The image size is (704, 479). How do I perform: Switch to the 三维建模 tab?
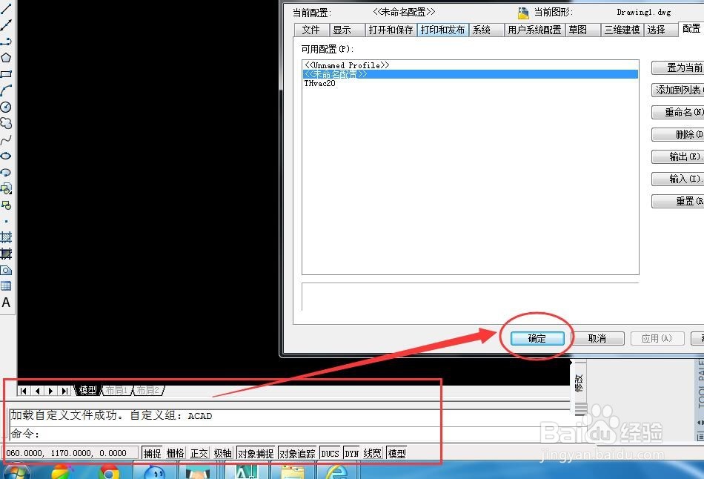pos(622,30)
